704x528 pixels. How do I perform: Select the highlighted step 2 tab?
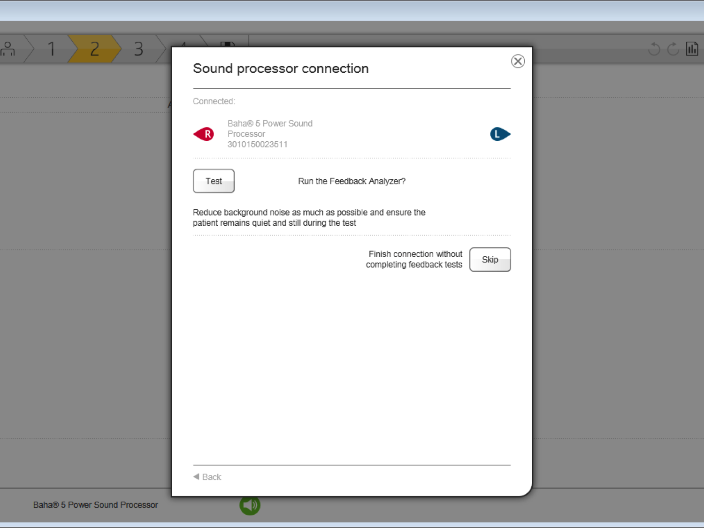(94, 49)
